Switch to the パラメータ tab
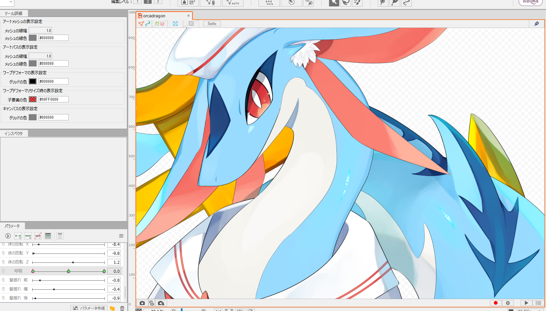 [12, 226]
